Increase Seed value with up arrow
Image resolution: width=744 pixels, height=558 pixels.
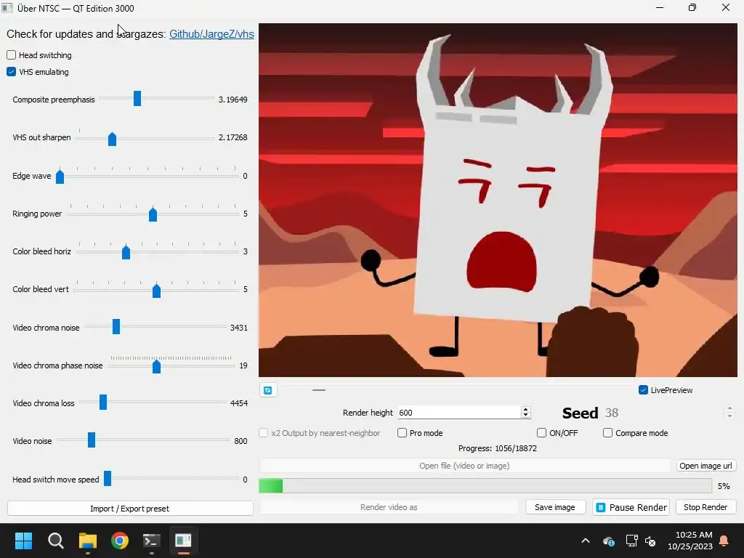(x=729, y=408)
